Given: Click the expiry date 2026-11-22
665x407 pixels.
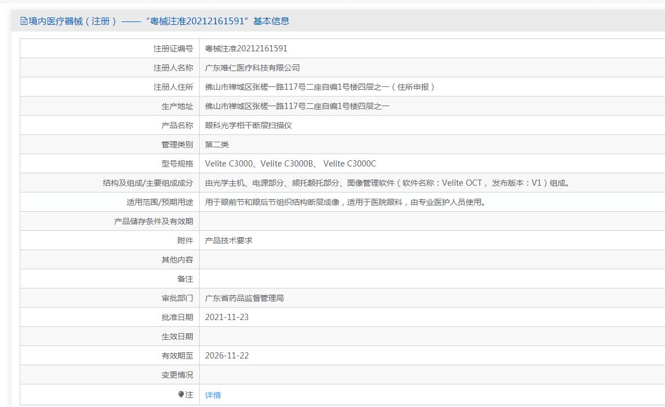Looking at the screenshot, I should [x=227, y=356].
